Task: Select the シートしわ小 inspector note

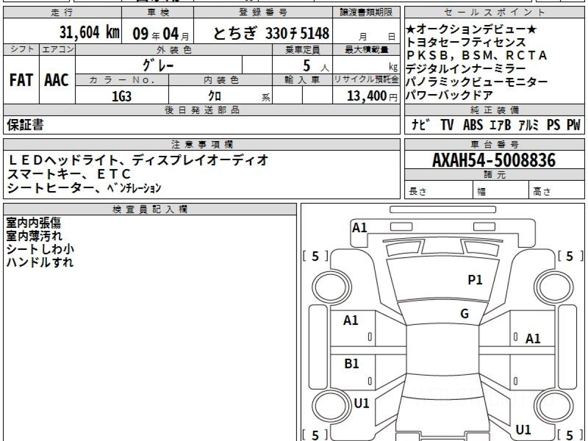Action: (x=40, y=249)
